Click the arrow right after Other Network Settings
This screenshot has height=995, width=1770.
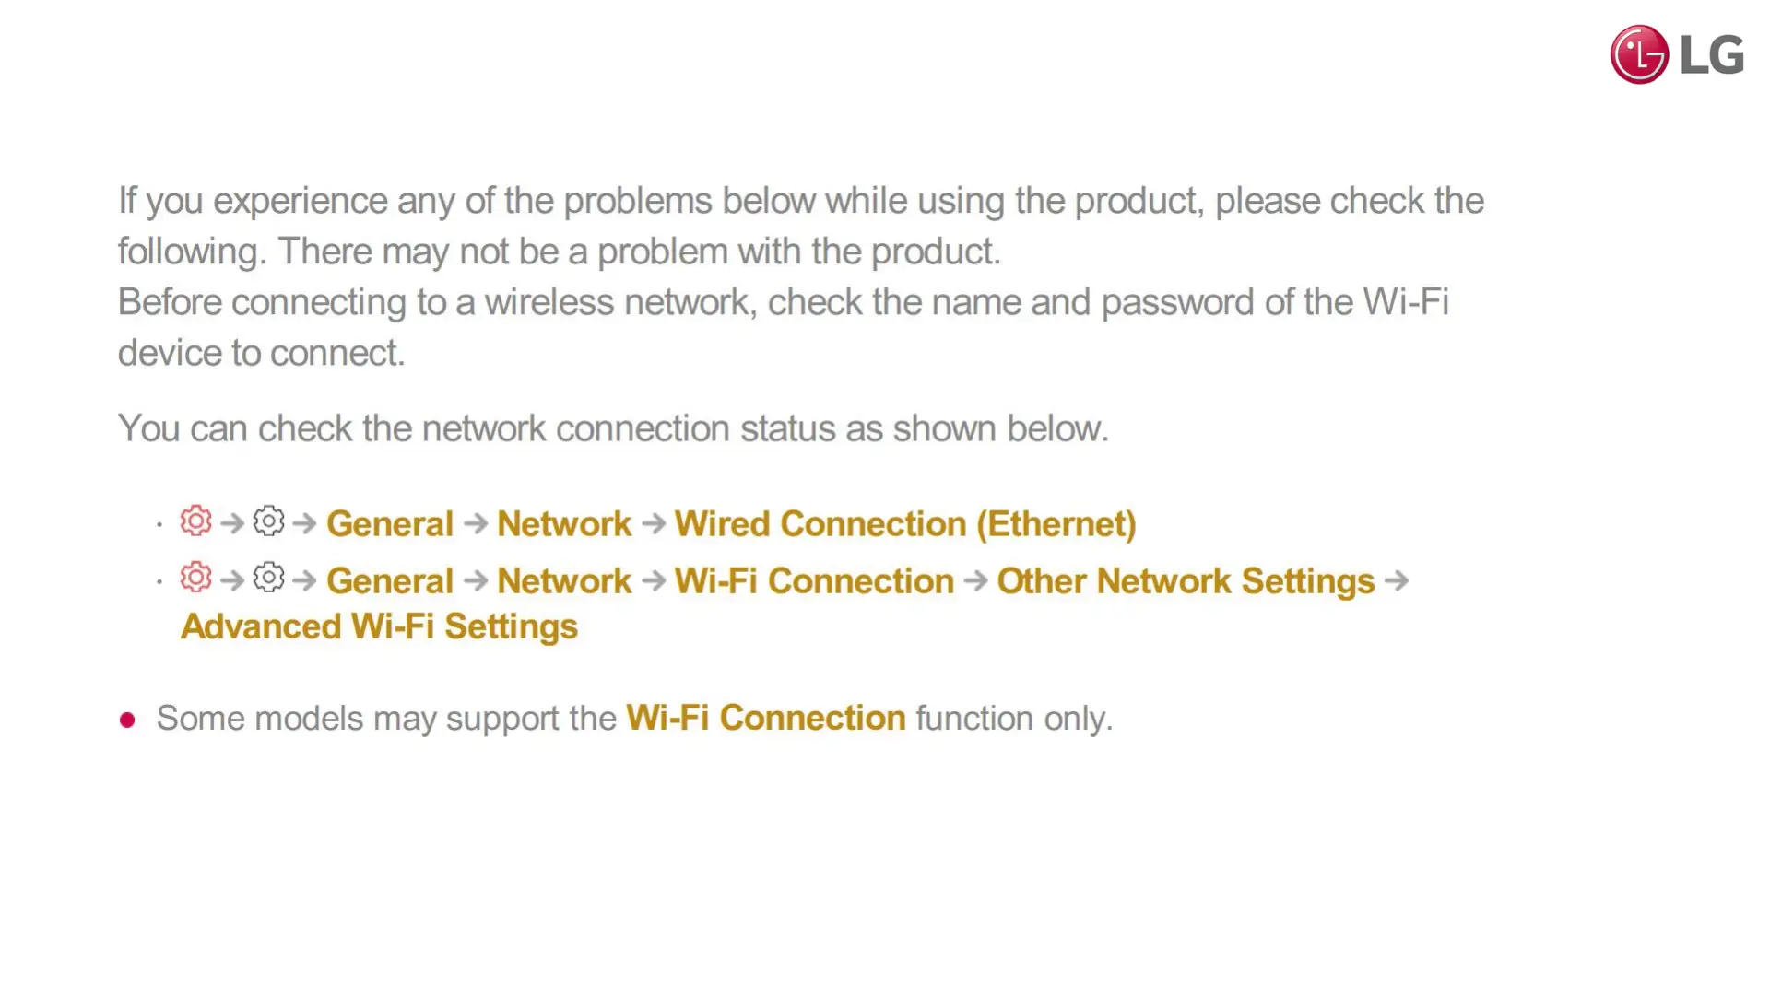click(x=1397, y=580)
